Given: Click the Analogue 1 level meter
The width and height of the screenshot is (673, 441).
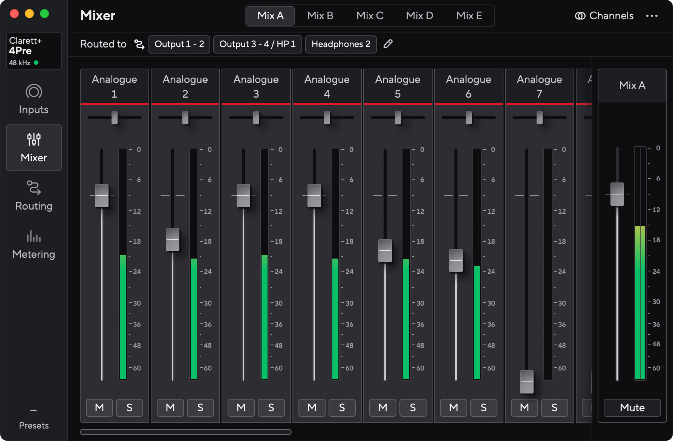Looking at the screenshot, I should (x=123, y=264).
